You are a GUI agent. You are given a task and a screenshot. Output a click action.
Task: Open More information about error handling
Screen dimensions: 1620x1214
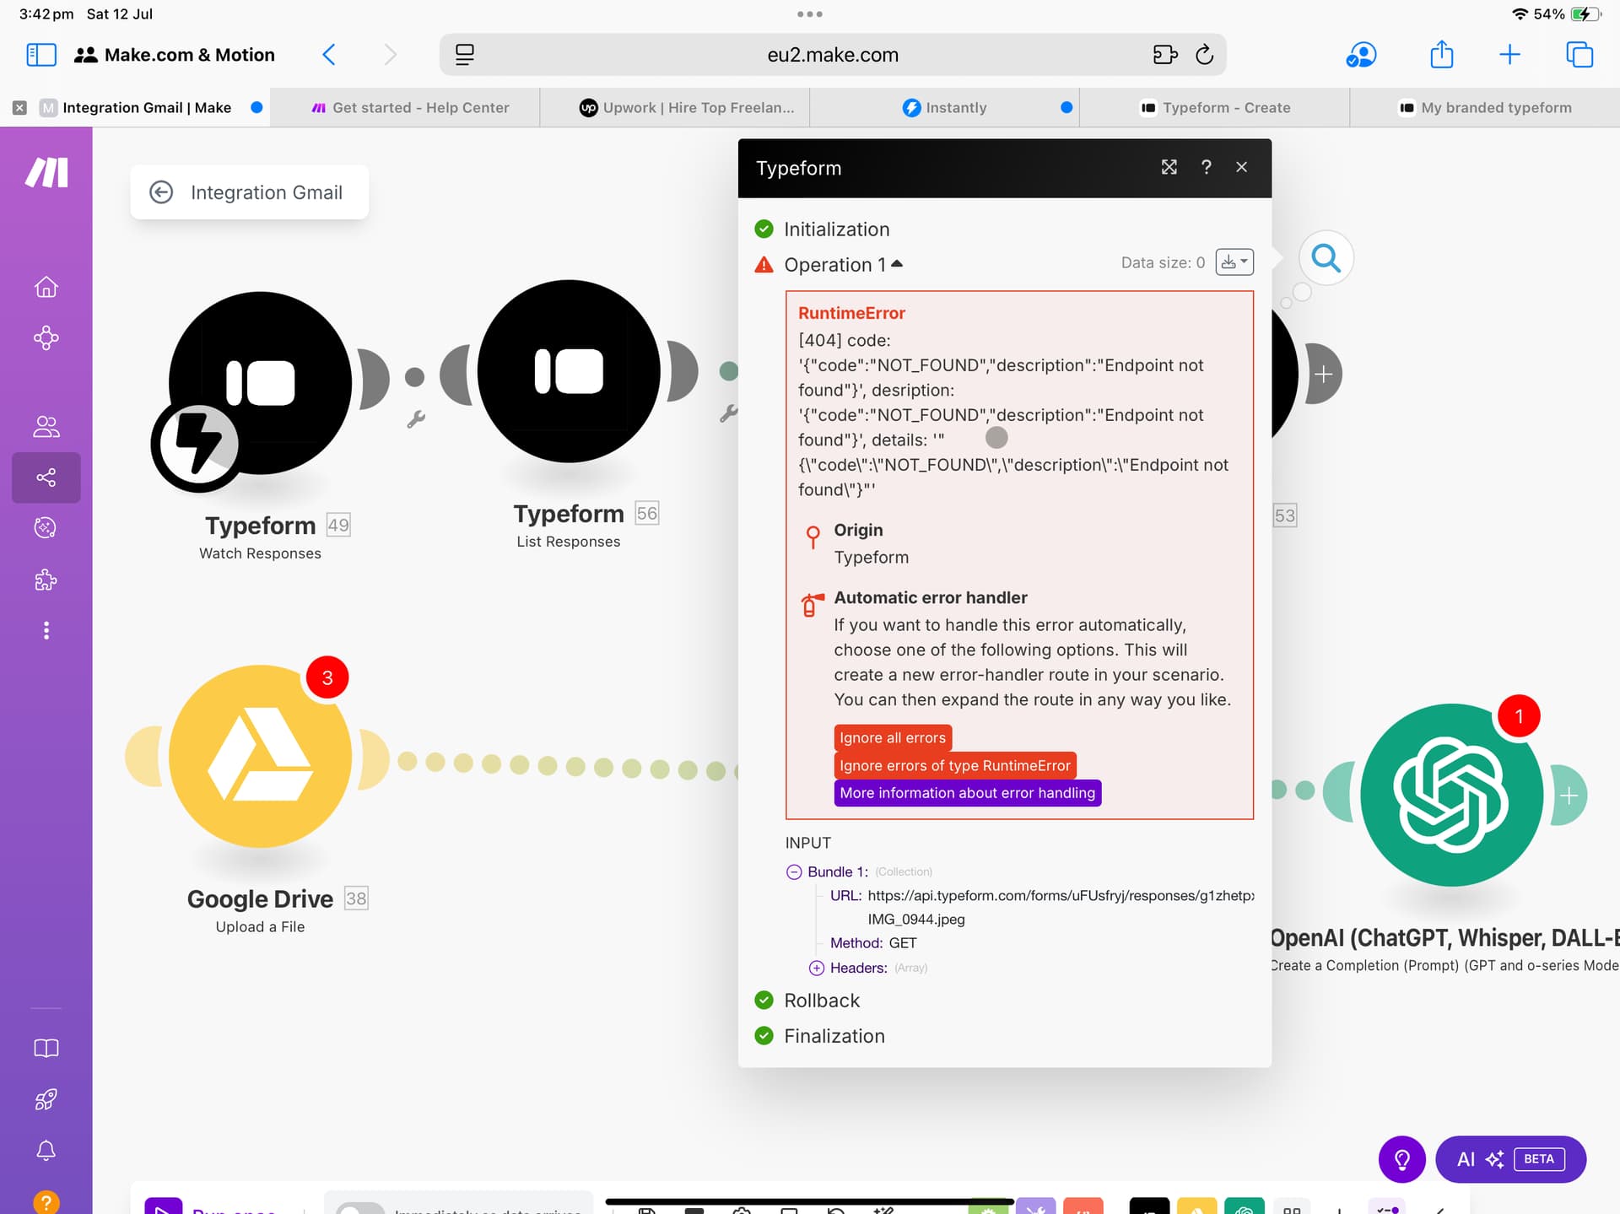point(967,793)
